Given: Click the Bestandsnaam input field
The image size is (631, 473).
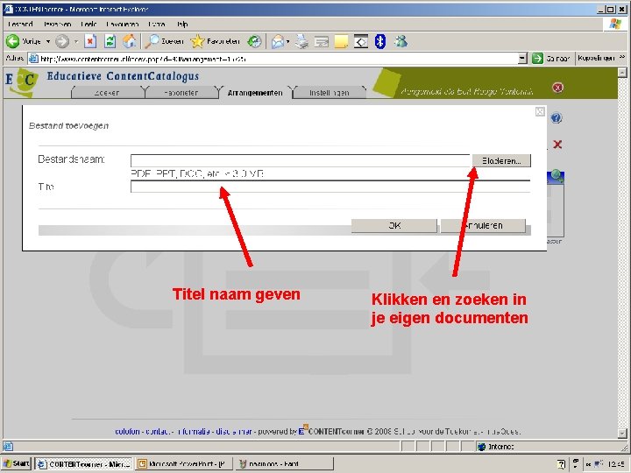Looking at the screenshot, I should 301,160.
